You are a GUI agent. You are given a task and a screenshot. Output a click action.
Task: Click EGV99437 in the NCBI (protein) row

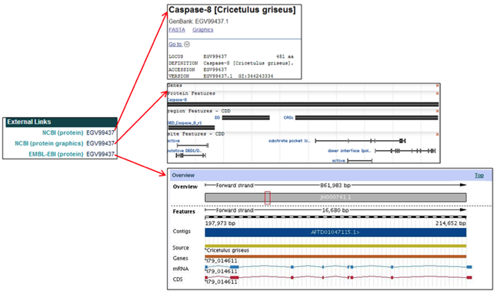point(100,132)
